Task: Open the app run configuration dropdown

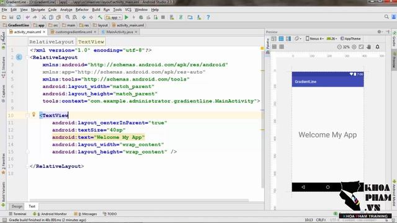Action: coord(114,17)
